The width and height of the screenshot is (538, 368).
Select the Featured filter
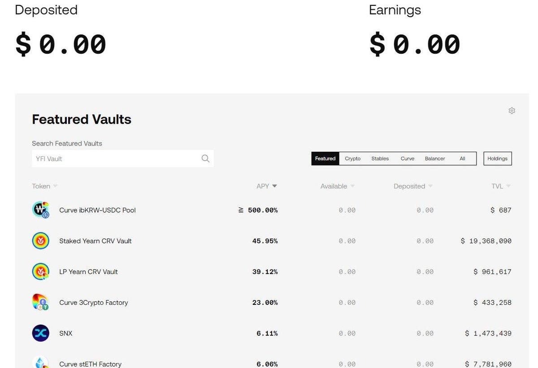[325, 158]
